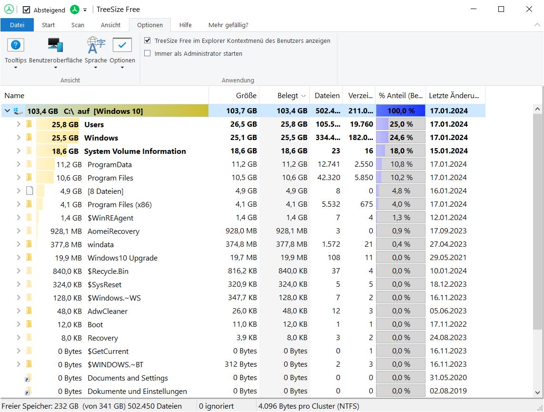Click the Windows10 Upgrade folder icon
The height and width of the screenshot is (412, 544).
[29, 258]
